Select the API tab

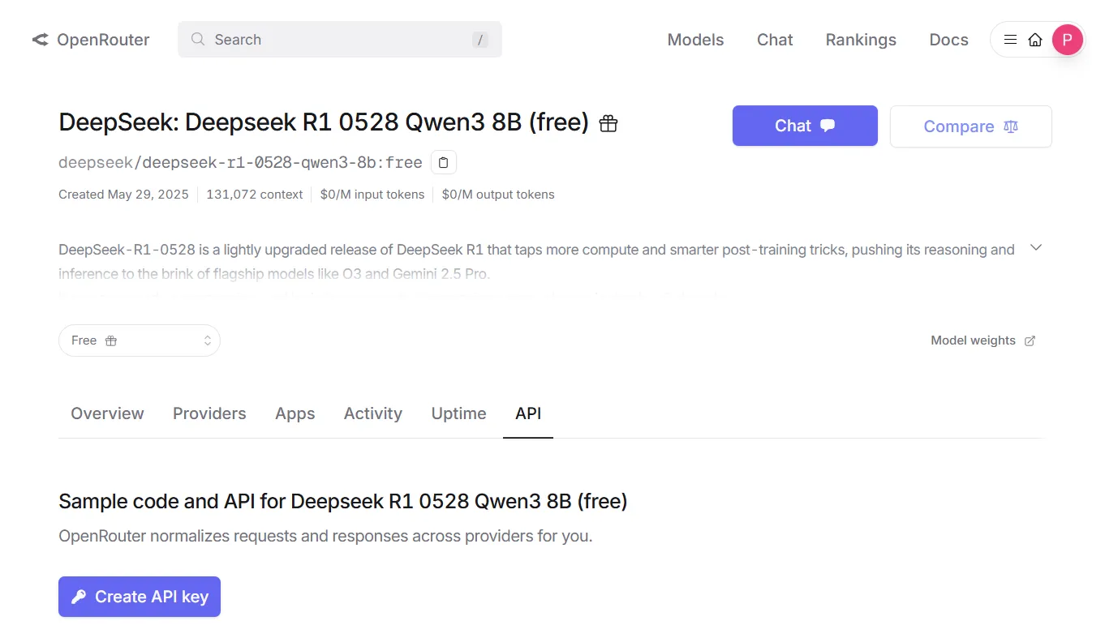(528, 413)
